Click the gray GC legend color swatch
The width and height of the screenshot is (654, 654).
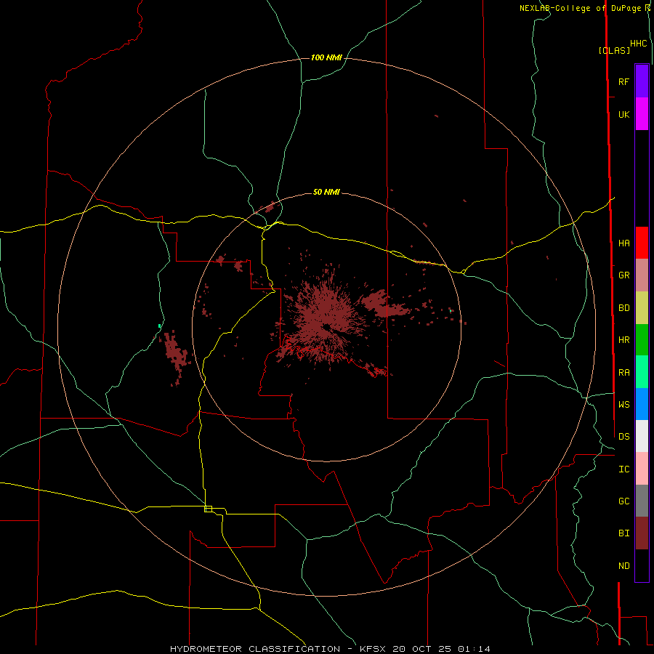pos(642,501)
